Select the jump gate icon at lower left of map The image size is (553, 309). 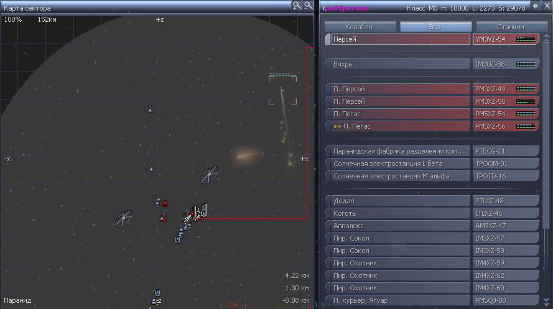click(x=124, y=218)
